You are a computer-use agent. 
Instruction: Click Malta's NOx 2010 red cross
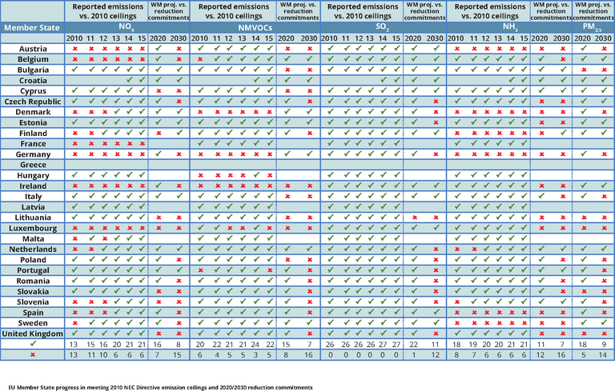click(74, 238)
